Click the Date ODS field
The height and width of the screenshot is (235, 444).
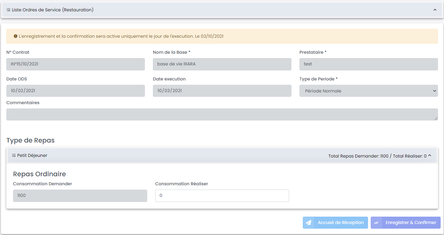click(76, 91)
